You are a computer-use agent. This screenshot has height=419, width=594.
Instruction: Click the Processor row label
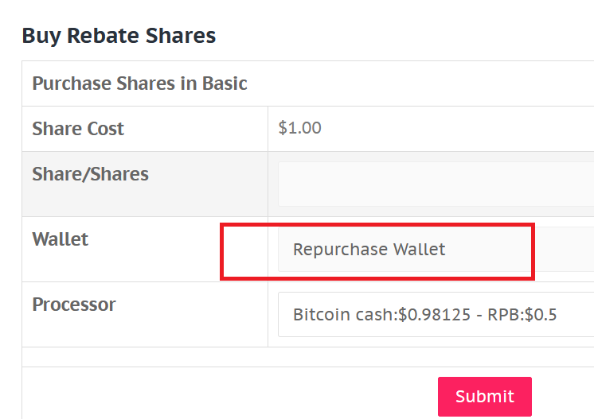74,305
